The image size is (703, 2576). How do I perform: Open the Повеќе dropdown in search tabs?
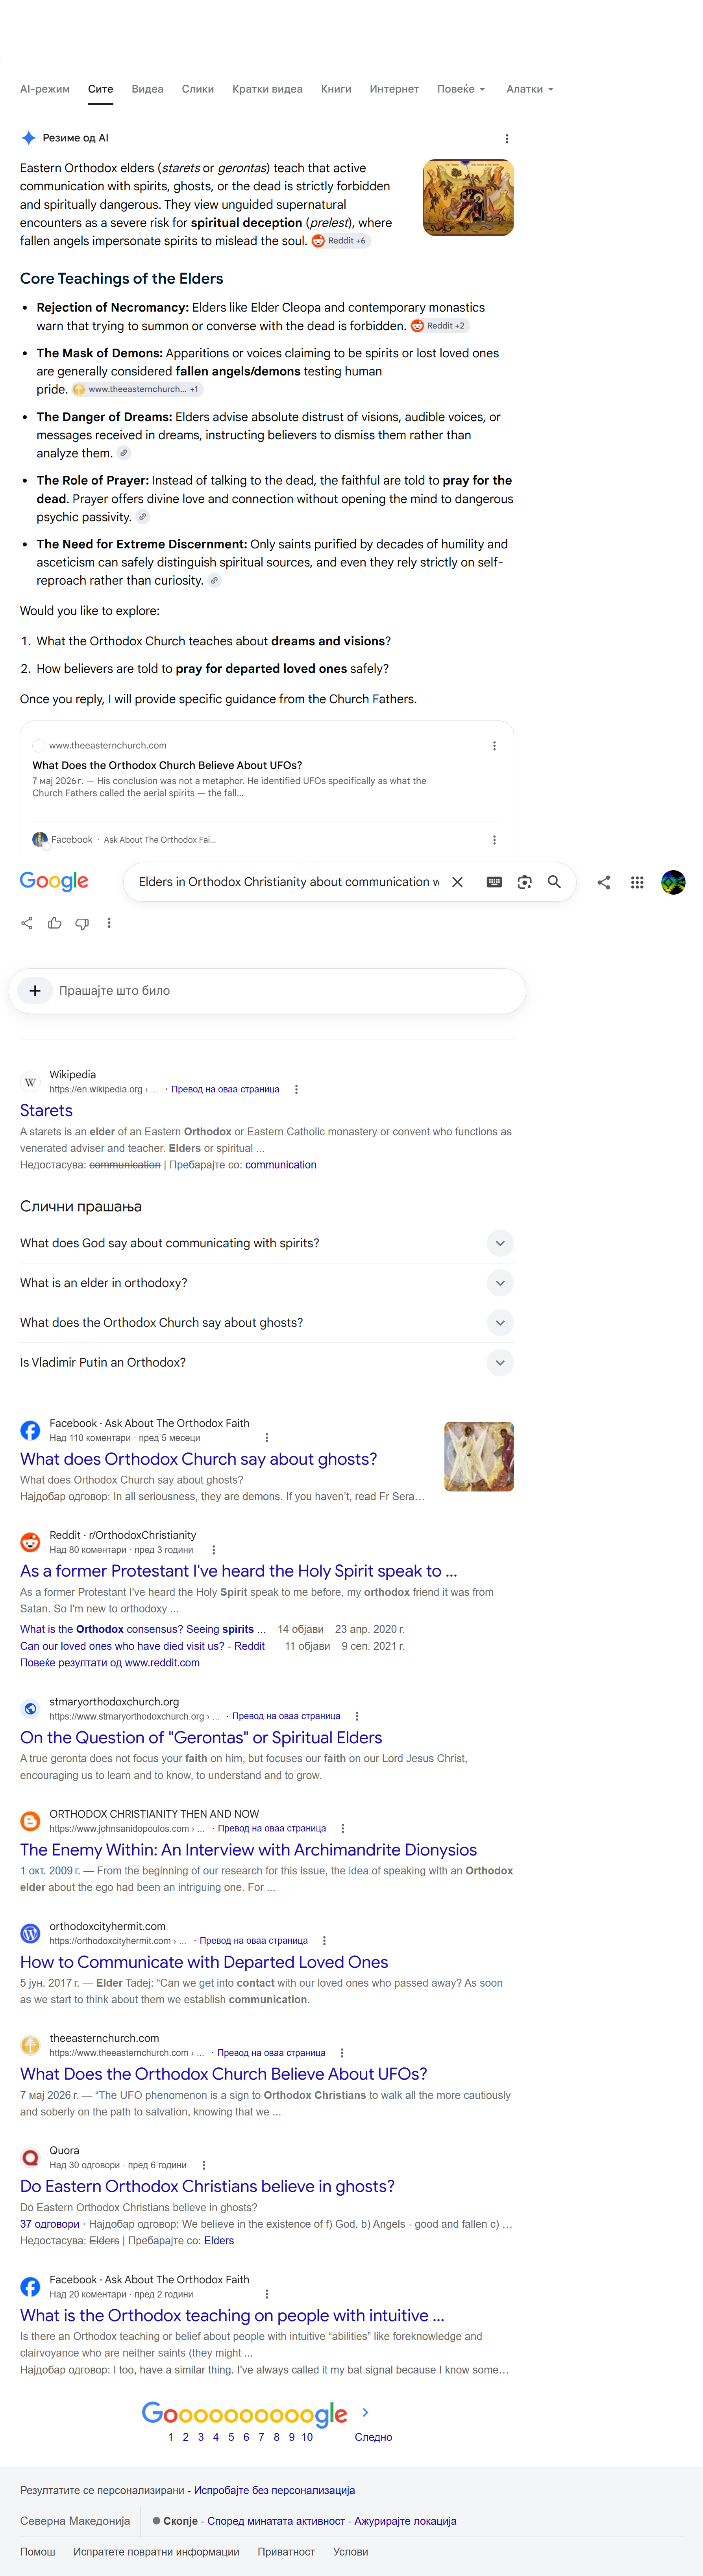click(461, 89)
